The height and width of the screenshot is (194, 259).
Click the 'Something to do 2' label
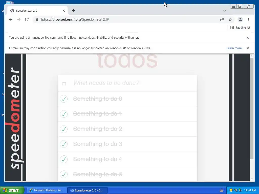[98, 129]
